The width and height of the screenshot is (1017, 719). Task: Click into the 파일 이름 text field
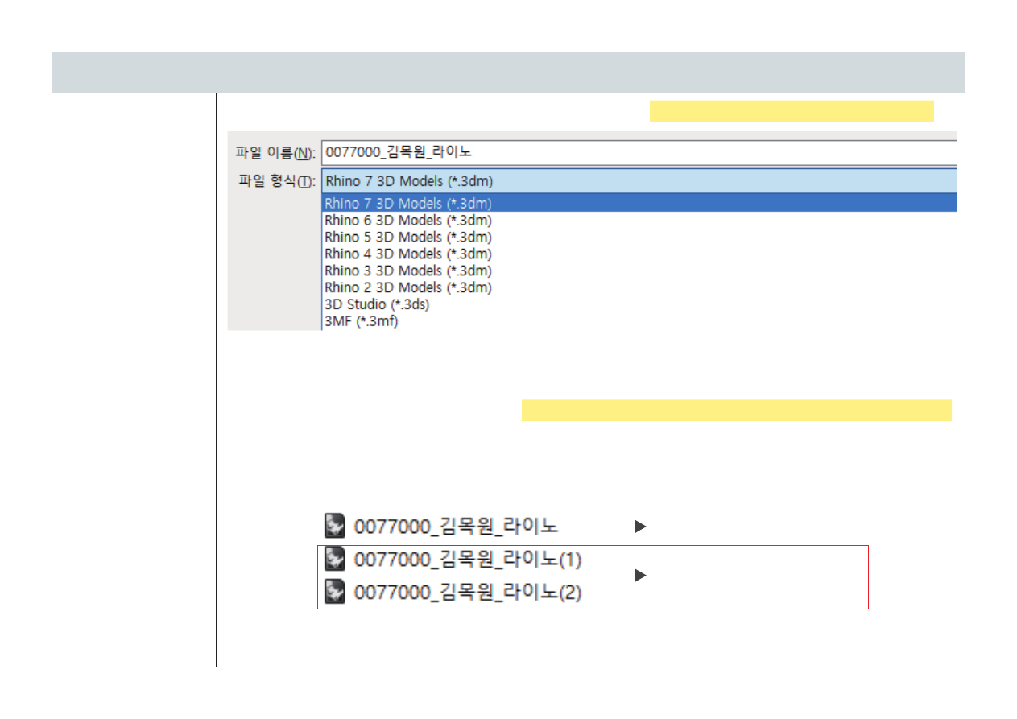[x=638, y=151]
